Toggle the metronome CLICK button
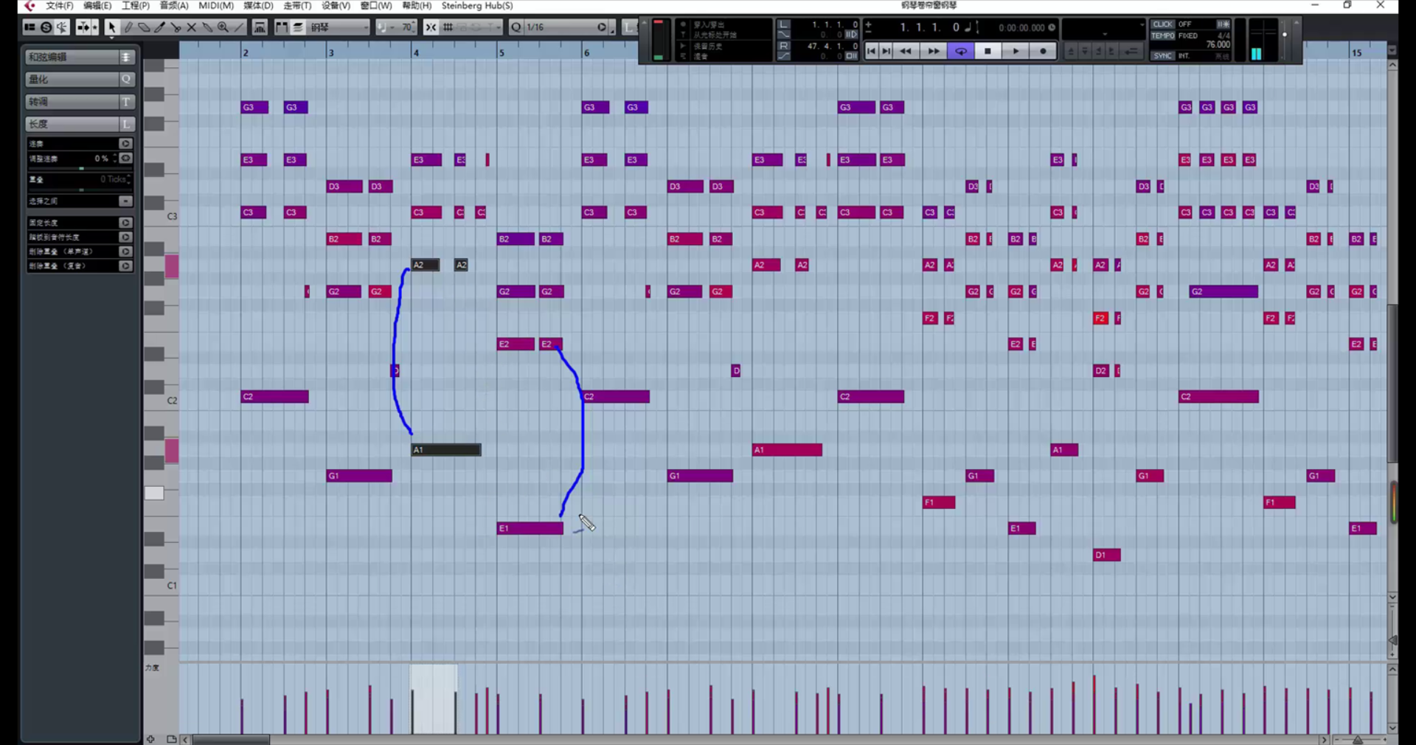 point(1162,24)
